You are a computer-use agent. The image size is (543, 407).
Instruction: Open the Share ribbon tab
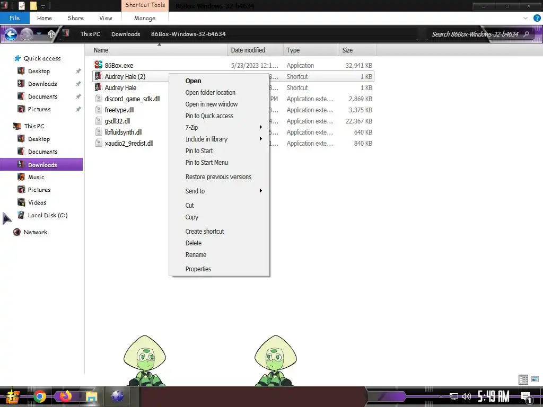click(x=75, y=18)
